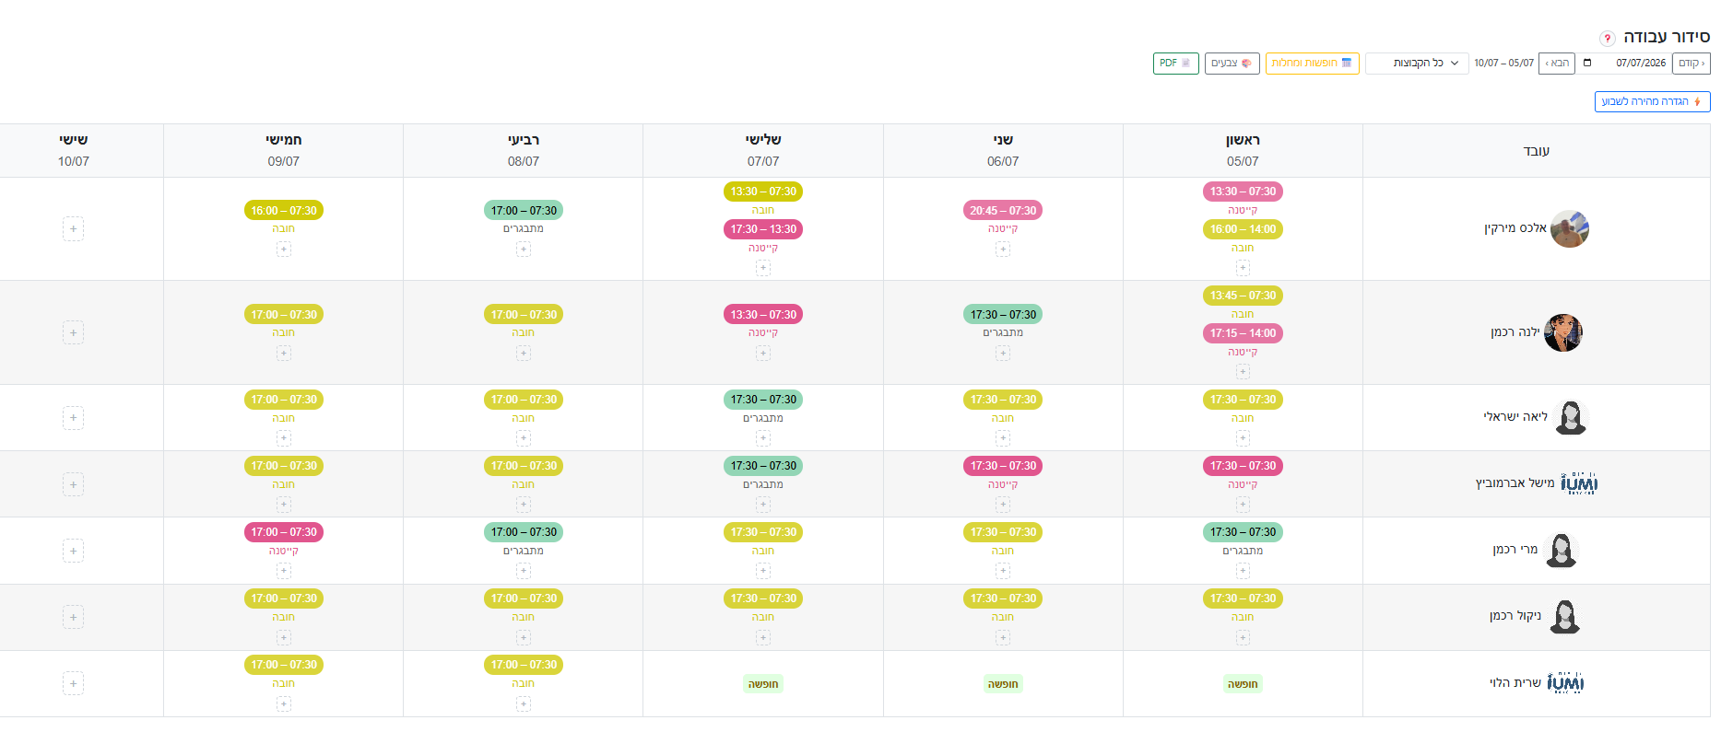The image size is (1721, 732).
Task: Select pink 20:45 – 07:30 shift on Monday
Action: tap(1003, 211)
